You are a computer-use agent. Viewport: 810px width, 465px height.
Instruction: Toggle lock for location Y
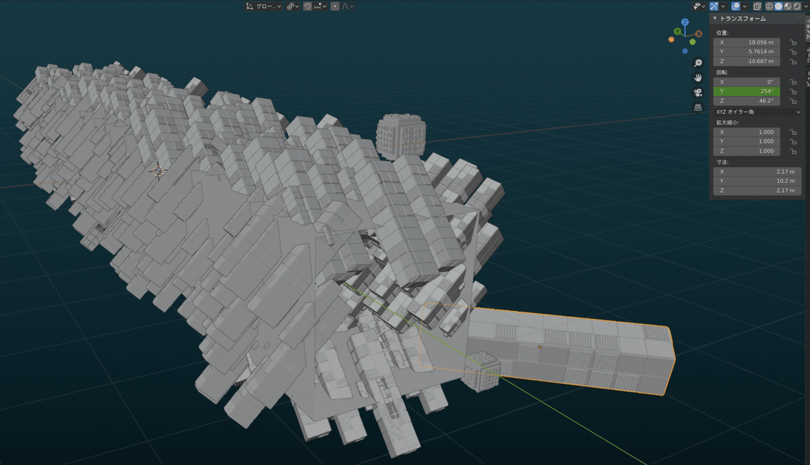793,51
